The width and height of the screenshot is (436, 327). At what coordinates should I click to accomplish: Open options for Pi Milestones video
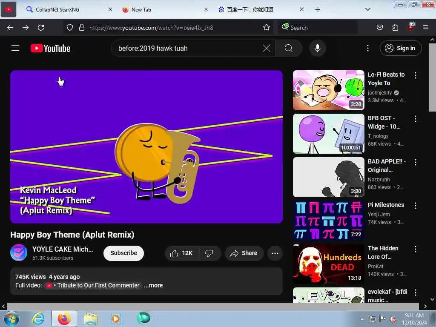(416, 206)
